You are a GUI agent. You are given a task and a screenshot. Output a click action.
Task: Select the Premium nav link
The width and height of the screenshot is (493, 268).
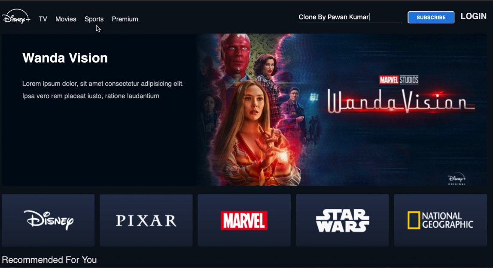pos(125,19)
